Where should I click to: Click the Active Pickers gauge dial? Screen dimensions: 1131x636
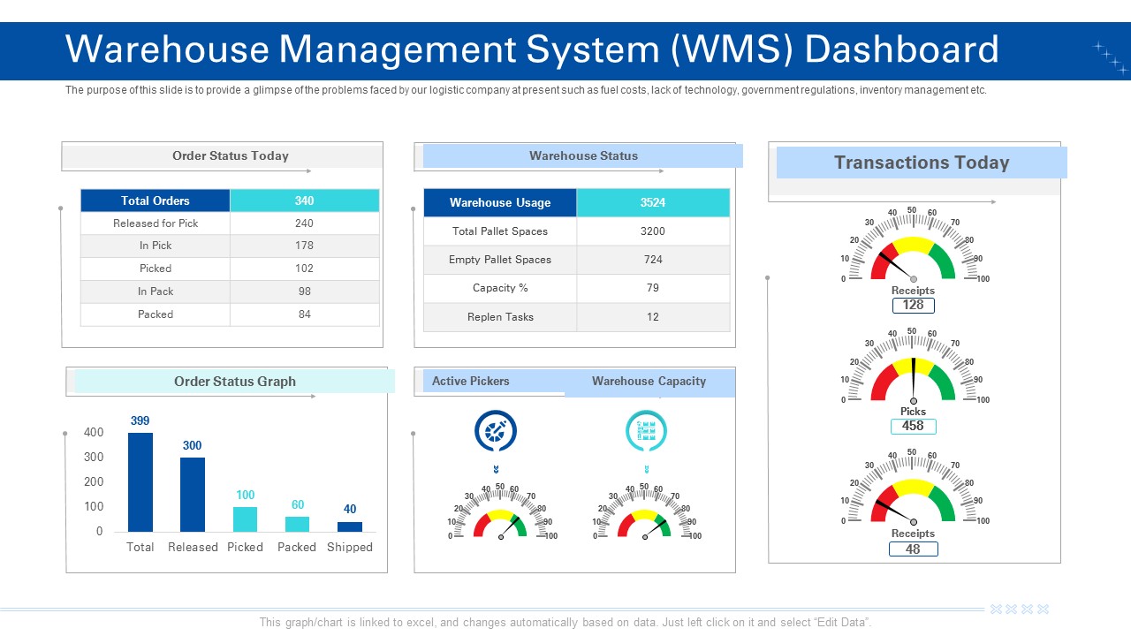(x=500, y=511)
